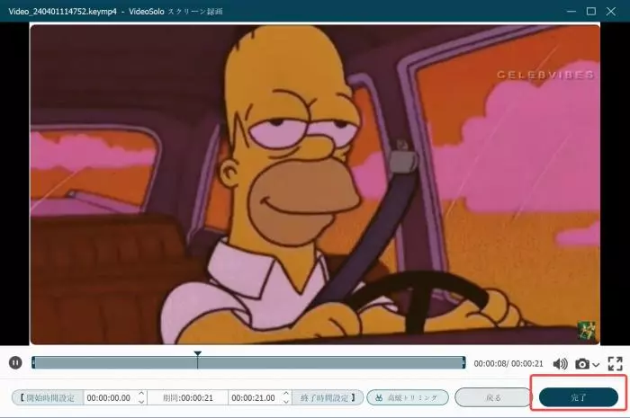Viewport: 630px width, 418px height.
Task: Click the video preview frame
Action: click(x=315, y=184)
